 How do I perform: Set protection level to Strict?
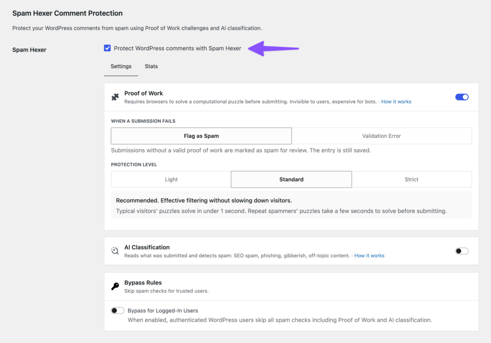pos(411,179)
